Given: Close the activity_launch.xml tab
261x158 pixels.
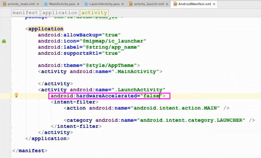Looking at the screenshot, I should click(166, 4).
